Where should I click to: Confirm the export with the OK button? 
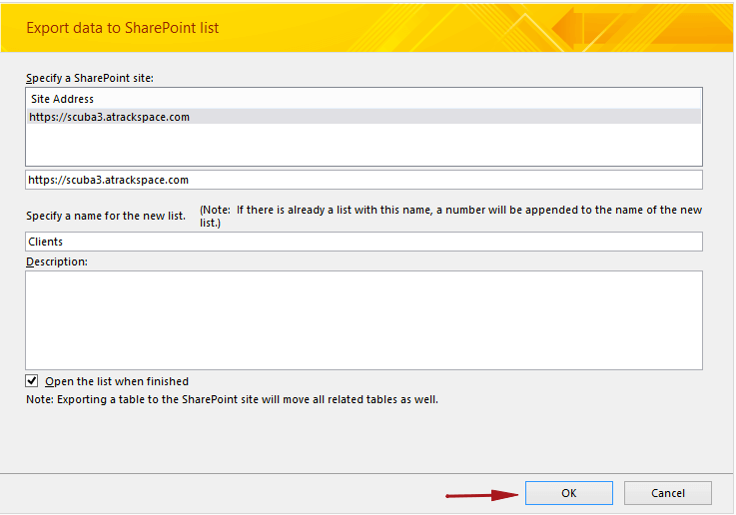tap(569, 493)
